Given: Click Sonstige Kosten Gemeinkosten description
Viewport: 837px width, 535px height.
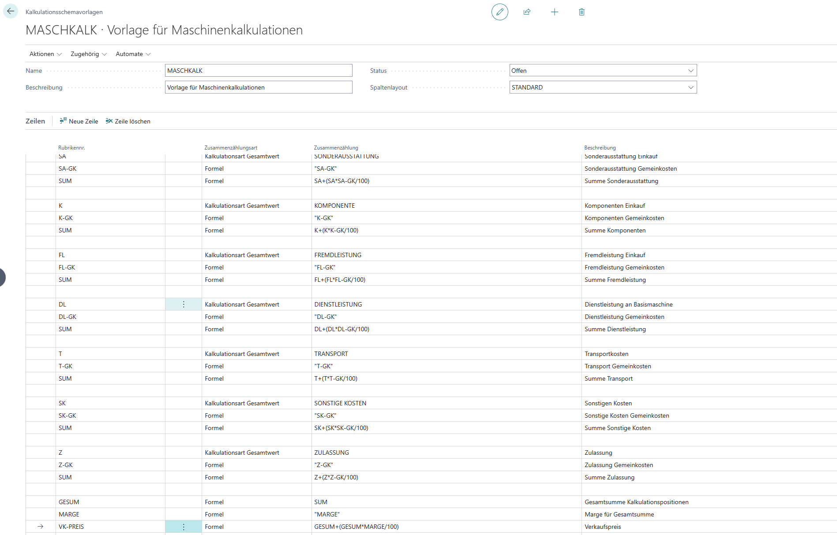Looking at the screenshot, I should (x=627, y=415).
